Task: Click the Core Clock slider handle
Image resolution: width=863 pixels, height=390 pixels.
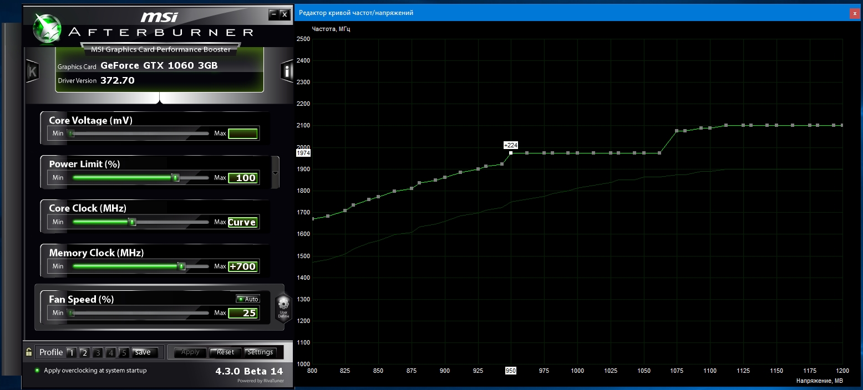Action: tap(132, 222)
